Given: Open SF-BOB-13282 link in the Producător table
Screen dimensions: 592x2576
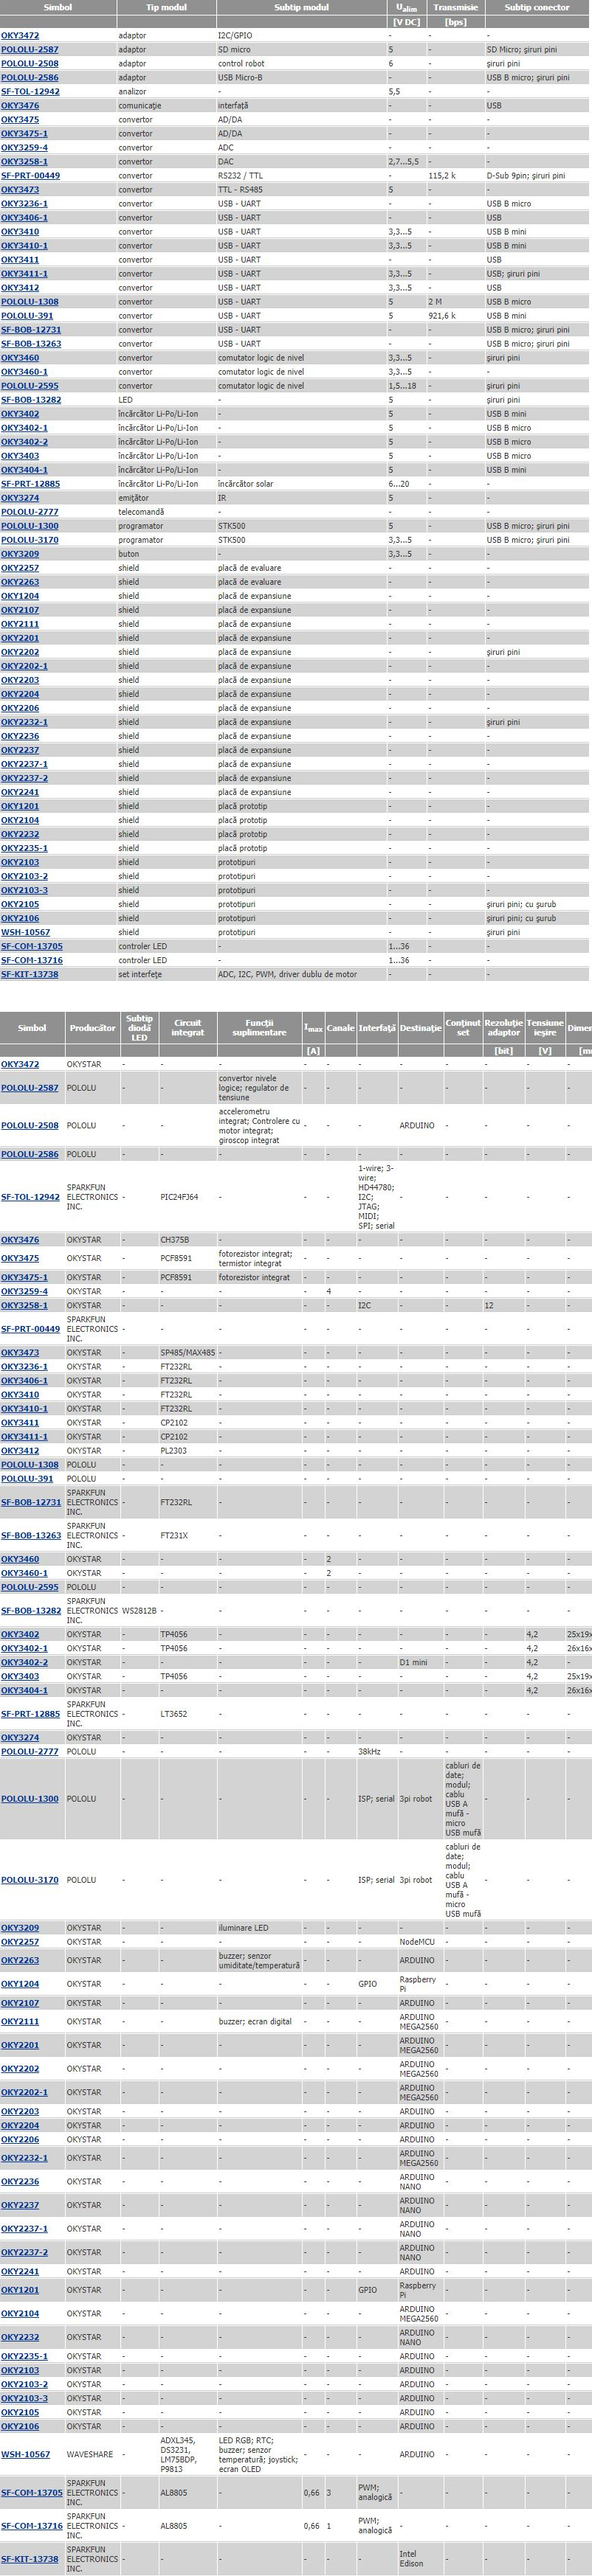Looking at the screenshot, I should 31,1611.
